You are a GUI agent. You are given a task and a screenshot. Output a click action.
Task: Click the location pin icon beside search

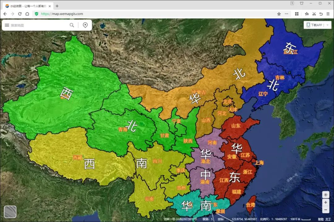[x=85, y=25]
